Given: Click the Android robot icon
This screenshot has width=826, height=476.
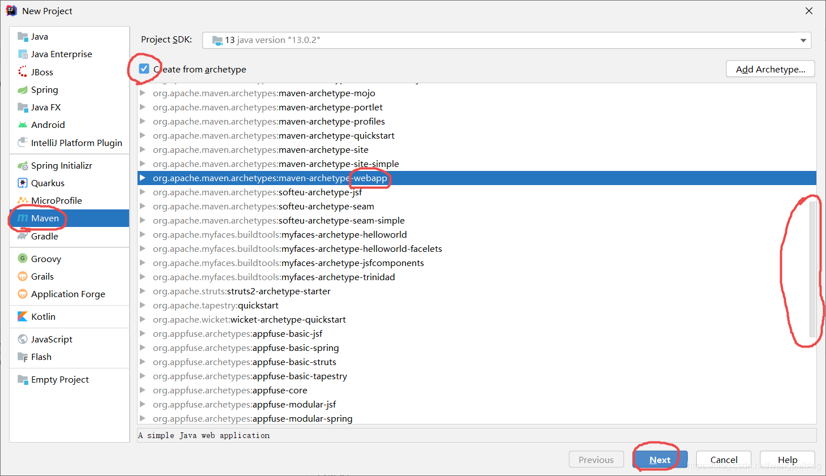Looking at the screenshot, I should click(23, 125).
